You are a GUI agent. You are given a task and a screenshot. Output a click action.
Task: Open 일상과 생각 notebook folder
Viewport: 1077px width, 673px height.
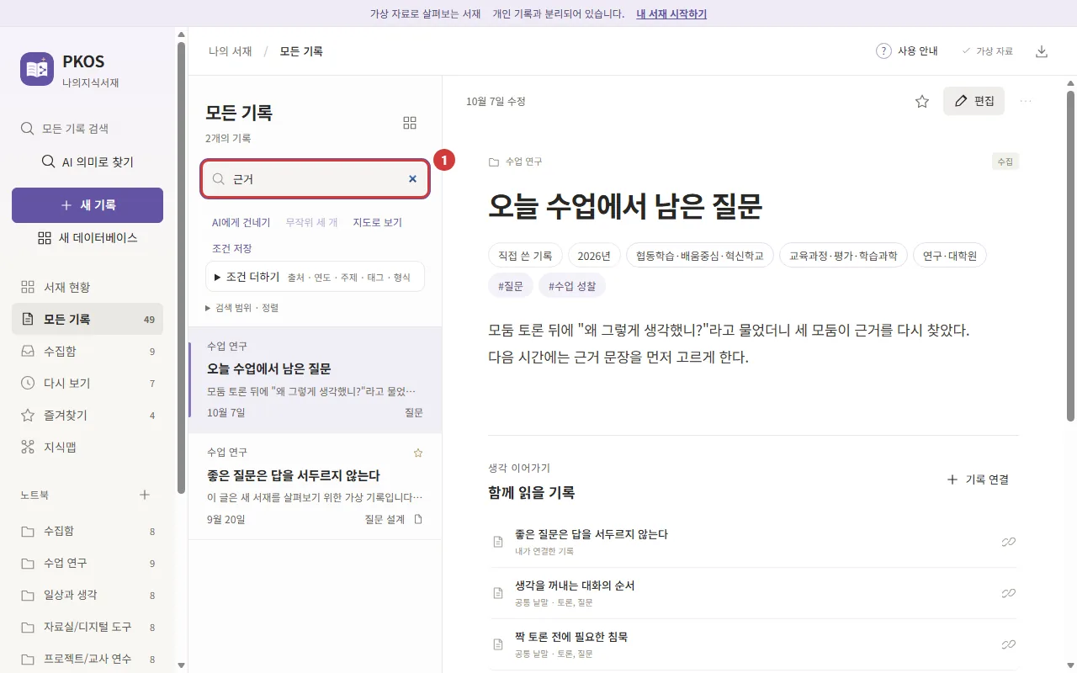pyautogui.click(x=88, y=595)
